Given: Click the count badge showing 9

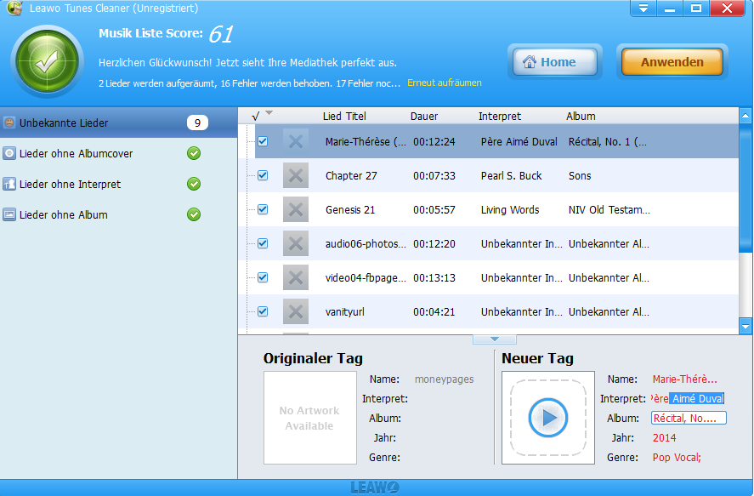Looking at the screenshot, I should click(197, 123).
